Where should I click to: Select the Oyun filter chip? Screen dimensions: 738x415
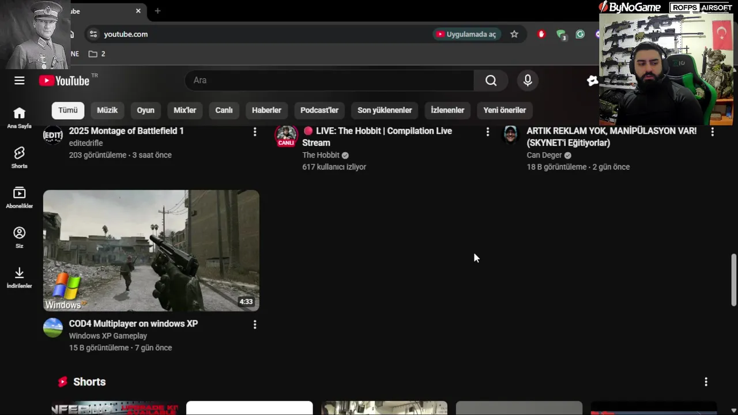click(x=145, y=110)
